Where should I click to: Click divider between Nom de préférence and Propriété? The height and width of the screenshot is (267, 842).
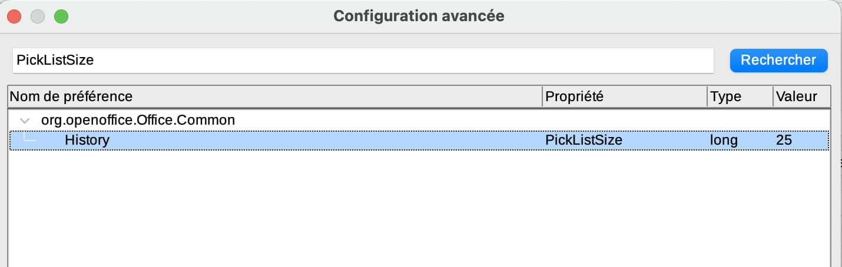(542, 96)
